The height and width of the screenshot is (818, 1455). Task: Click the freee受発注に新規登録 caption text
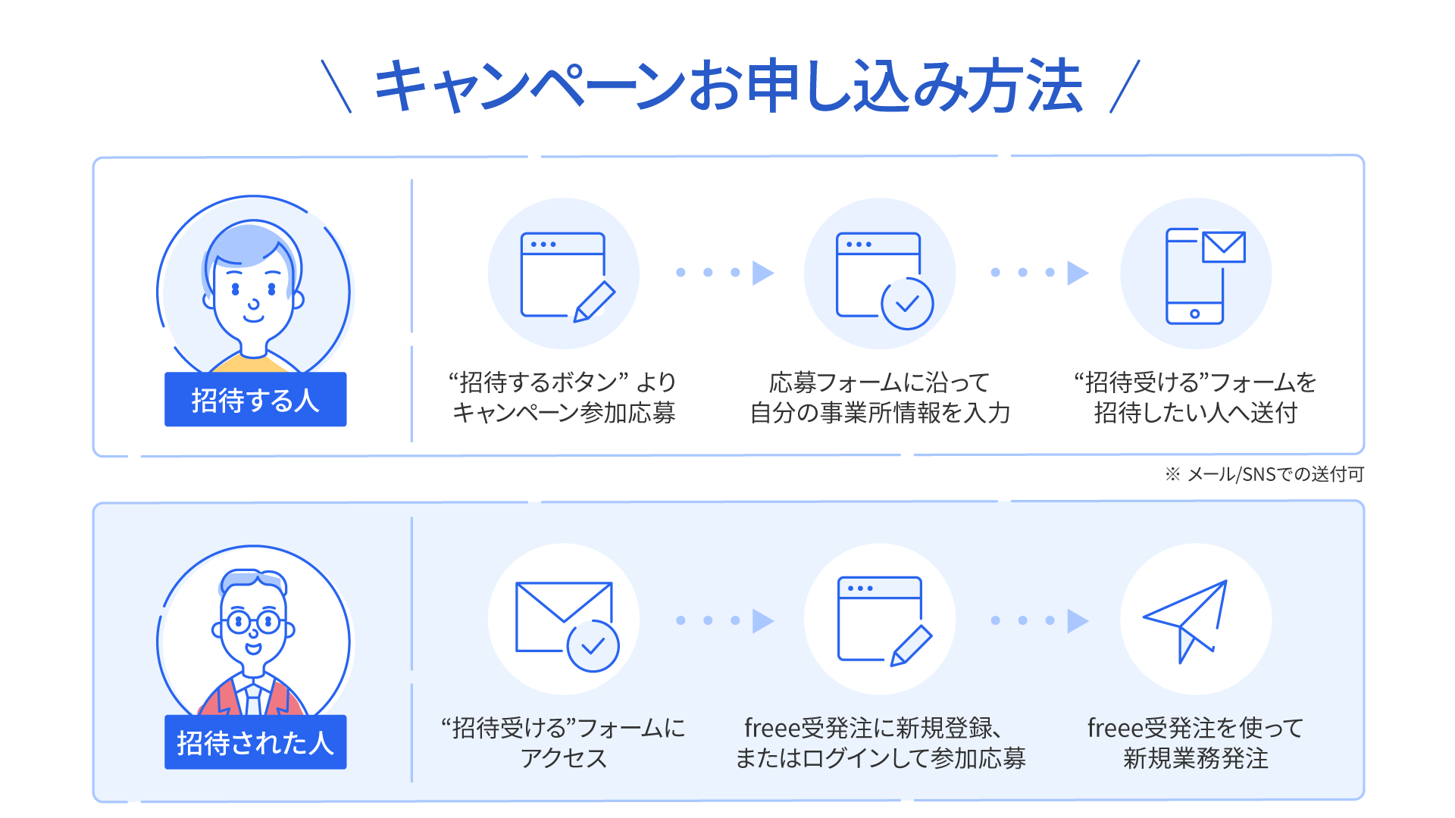[x=873, y=727]
